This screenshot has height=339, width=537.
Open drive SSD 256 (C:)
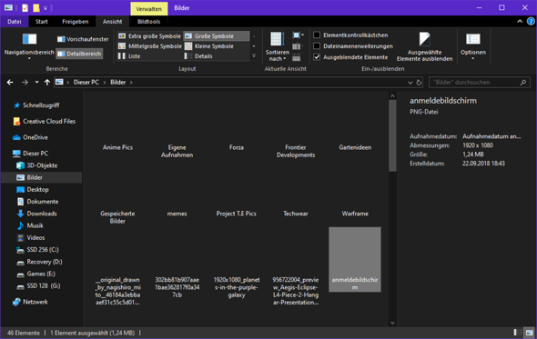38,250
